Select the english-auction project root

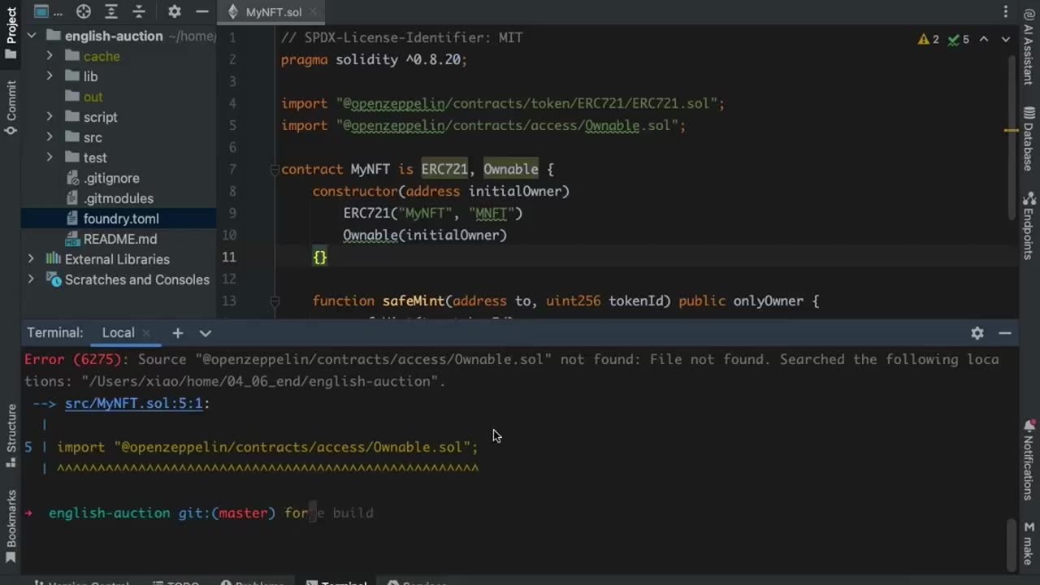click(114, 36)
